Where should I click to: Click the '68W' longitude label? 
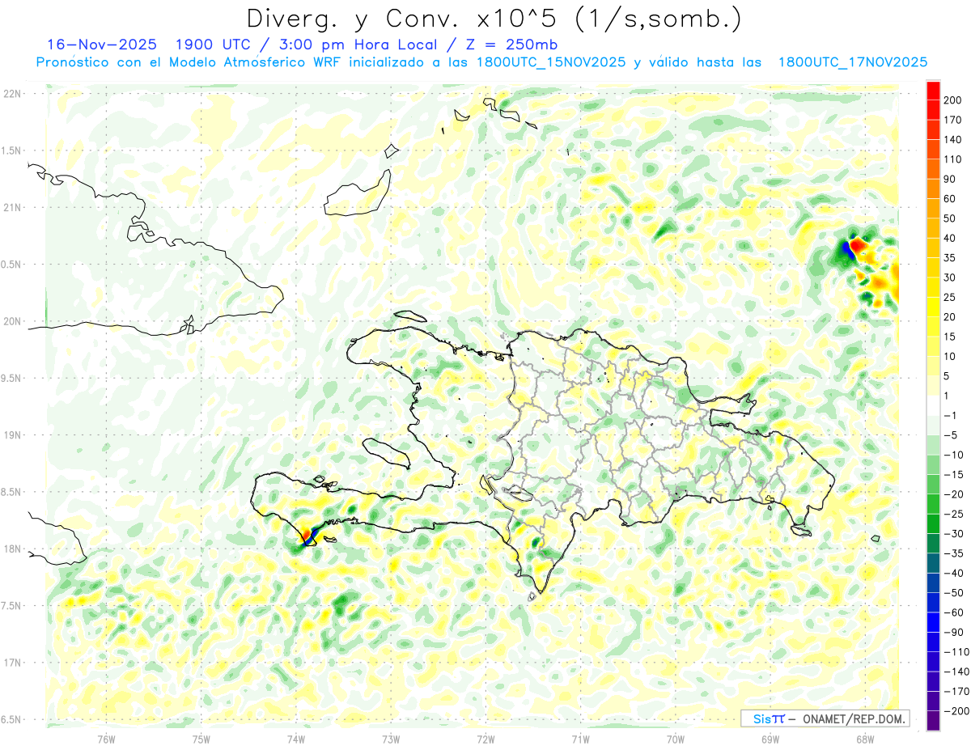click(x=865, y=739)
